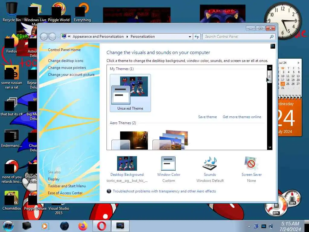Click the search magnifier icon
This screenshot has width=309, height=232.
click(272, 37)
